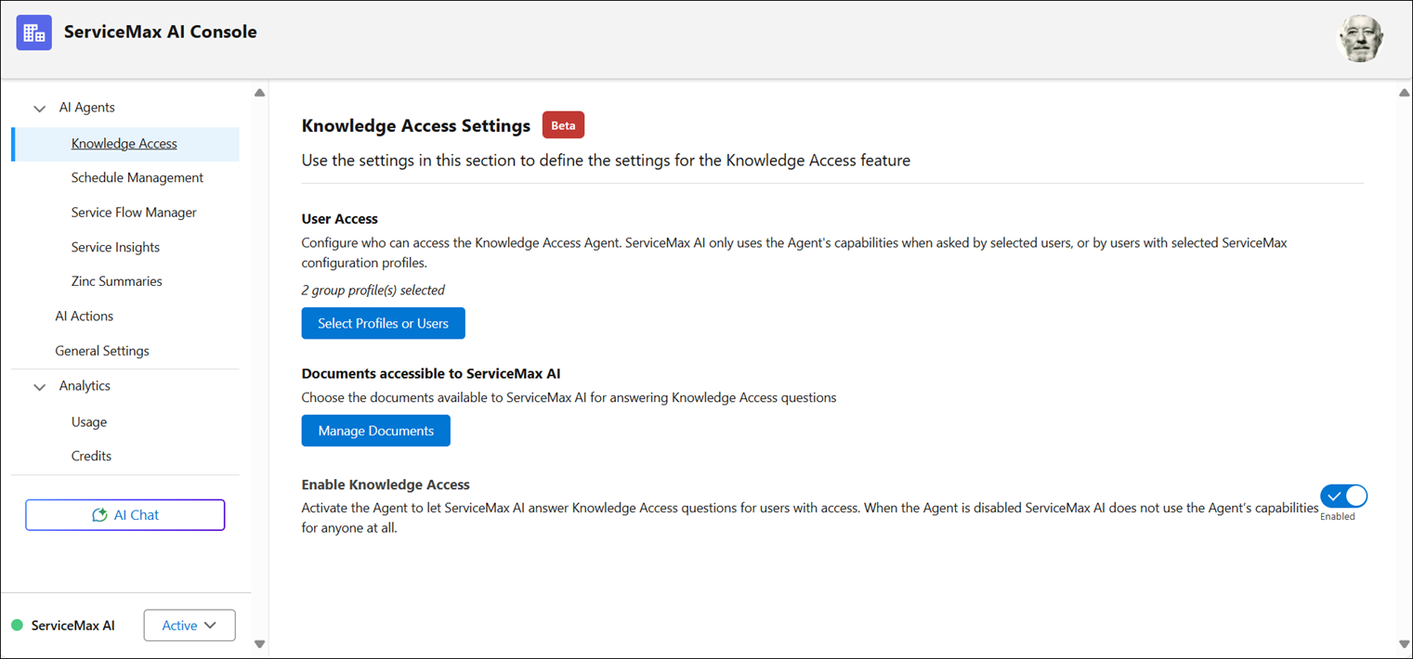
Task: Click main panel scroll up arrow
Action: click(1404, 93)
